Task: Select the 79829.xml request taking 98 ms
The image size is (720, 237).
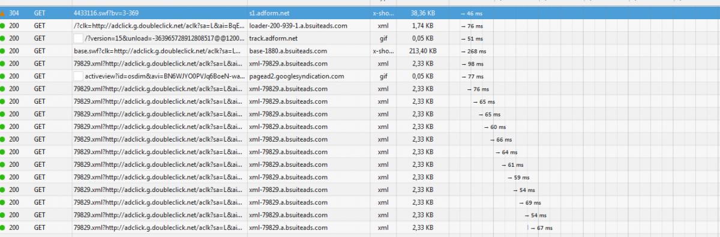Action: click(158, 64)
